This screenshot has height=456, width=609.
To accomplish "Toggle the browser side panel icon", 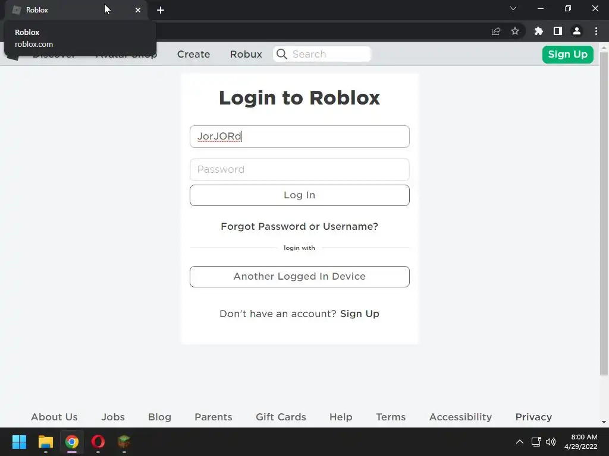I will point(558,31).
